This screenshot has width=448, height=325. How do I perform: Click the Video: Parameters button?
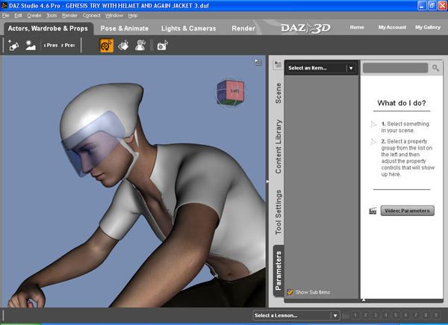pos(408,211)
